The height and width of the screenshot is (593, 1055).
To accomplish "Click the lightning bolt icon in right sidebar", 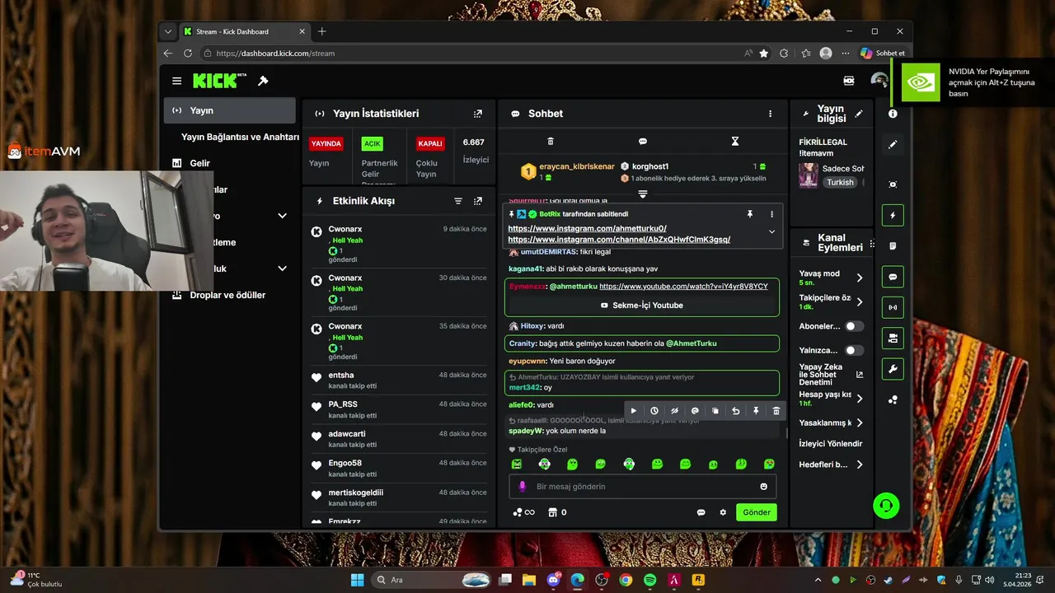I will click(893, 215).
